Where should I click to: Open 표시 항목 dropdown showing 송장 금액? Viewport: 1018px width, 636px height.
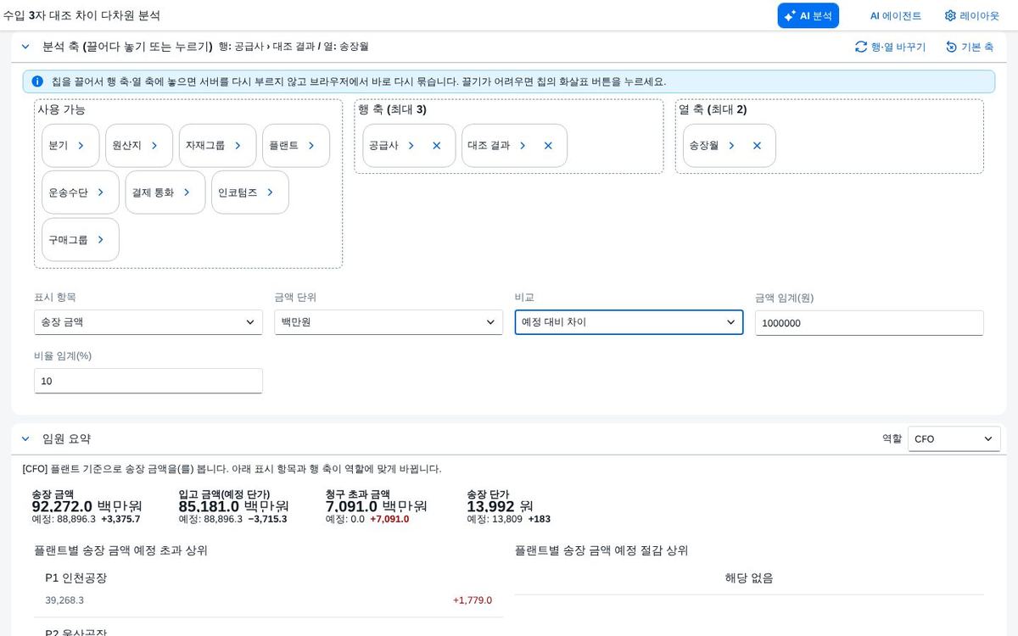tap(148, 322)
